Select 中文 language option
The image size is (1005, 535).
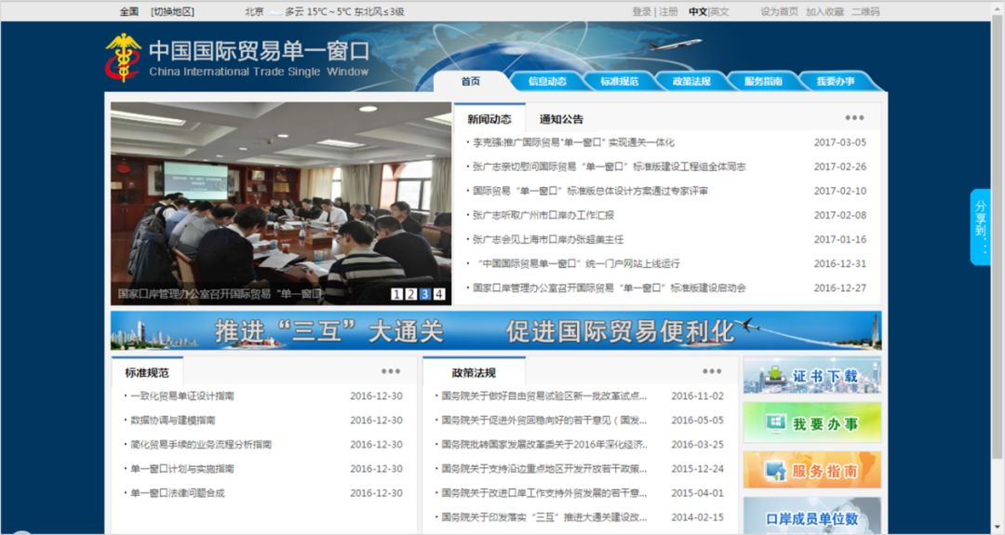(x=698, y=11)
